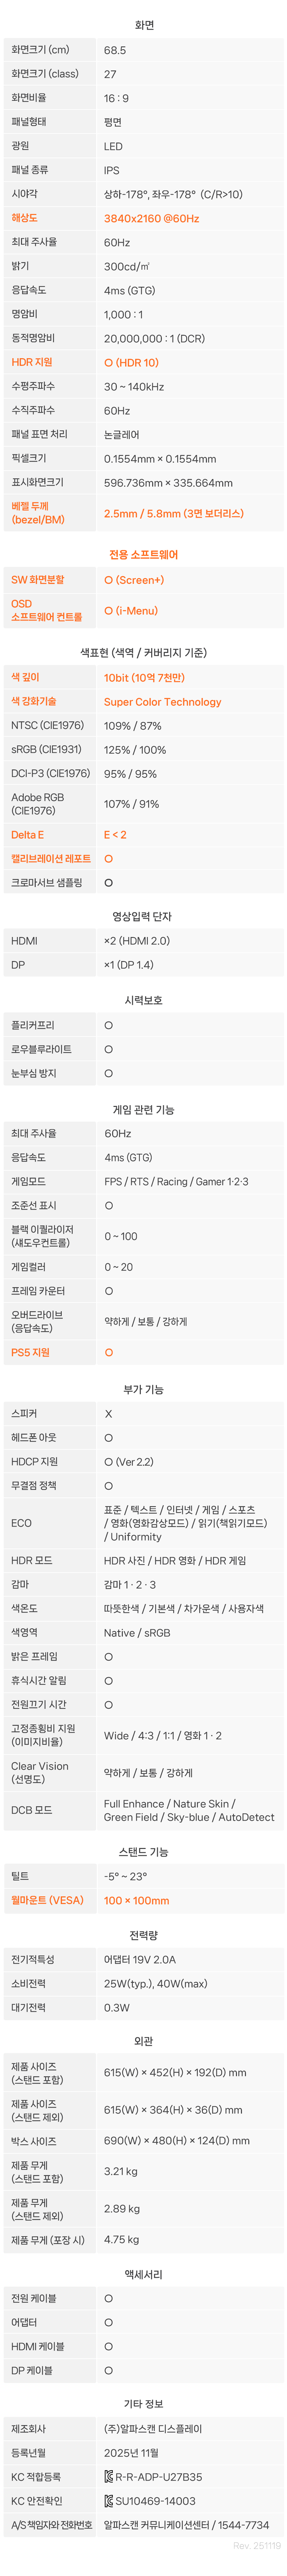
Task: Click the O (Screen+) value
Action: point(134,580)
